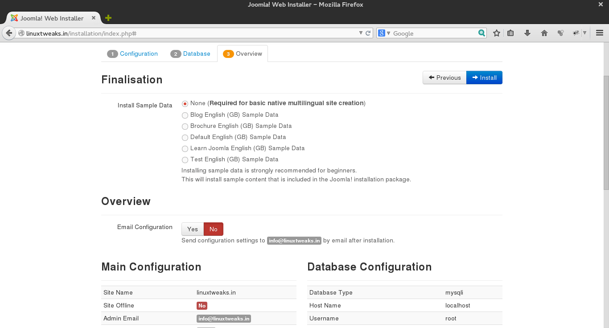Click the Previous button
Screen dimensions: 609x328
pyautogui.click(x=444, y=78)
